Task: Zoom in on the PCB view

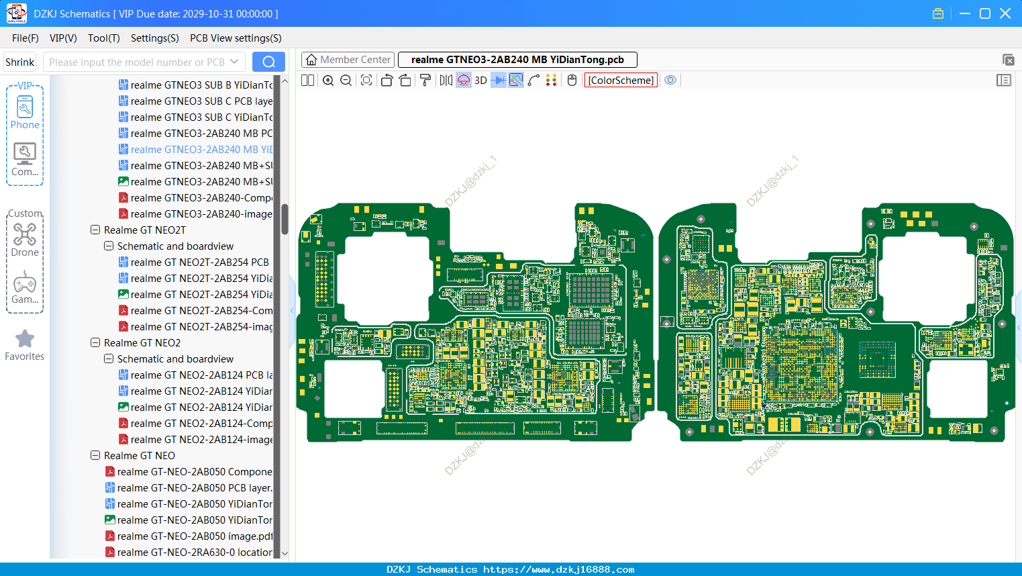Action: 328,81
